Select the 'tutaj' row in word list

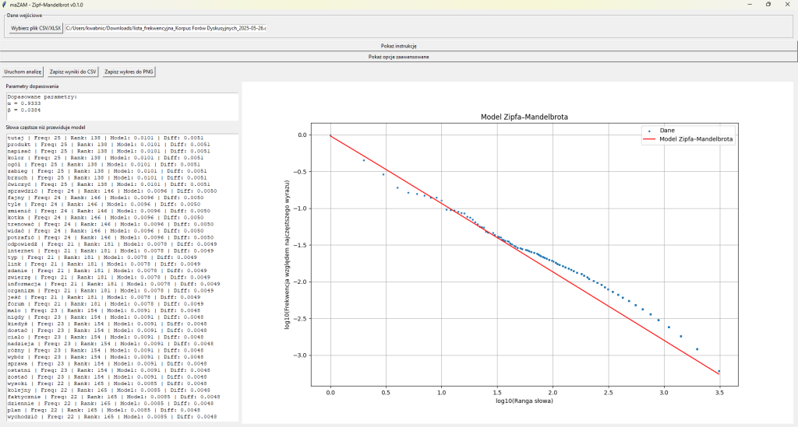[105, 138]
